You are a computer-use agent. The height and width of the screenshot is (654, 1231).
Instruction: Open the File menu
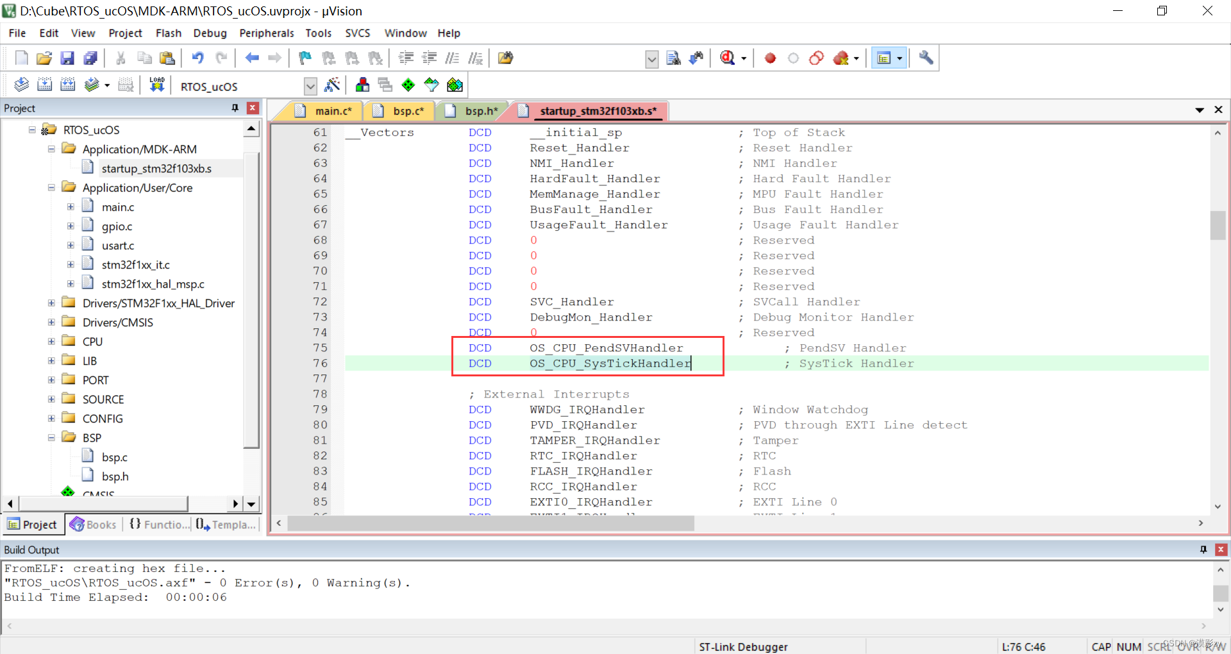[17, 33]
